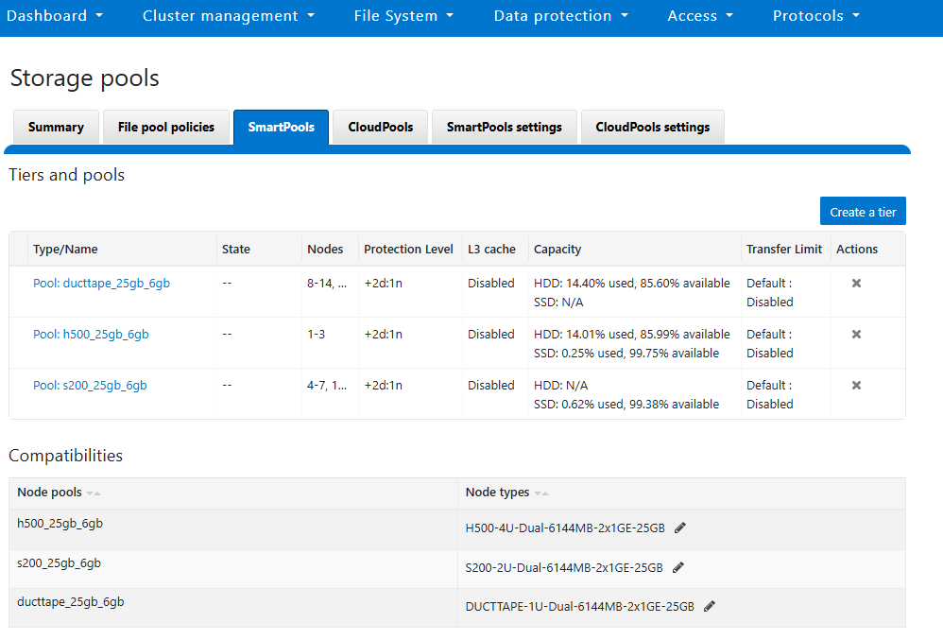Edit H500-4U-Dual node type with pencil icon
943x640 pixels.
pyautogui.click(x=680, y=528)
